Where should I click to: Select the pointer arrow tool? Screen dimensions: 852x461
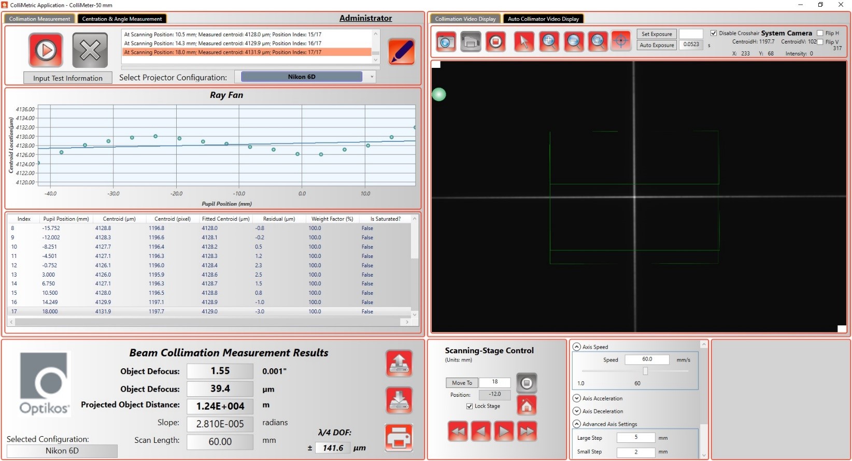pos(524,41)
